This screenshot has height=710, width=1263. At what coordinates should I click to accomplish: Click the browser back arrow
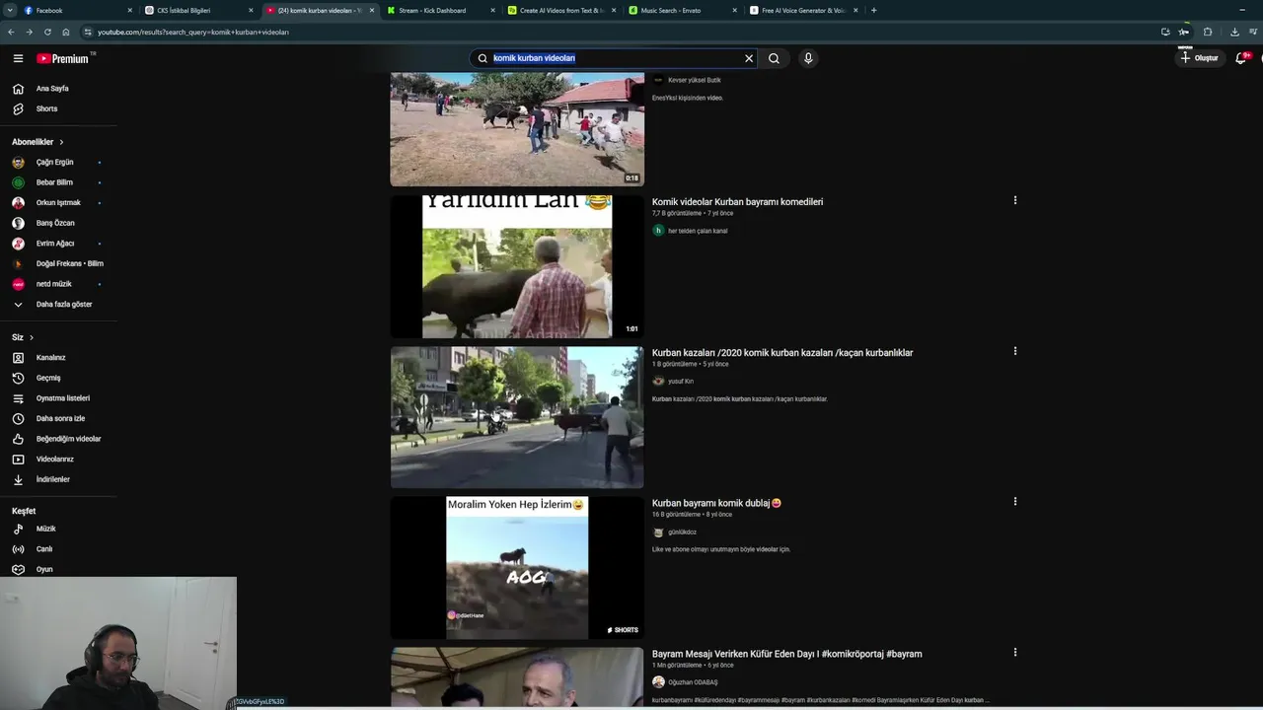(x=11, y=32)
